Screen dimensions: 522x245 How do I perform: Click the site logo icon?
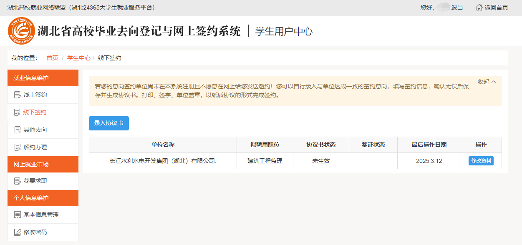(22, 31)
